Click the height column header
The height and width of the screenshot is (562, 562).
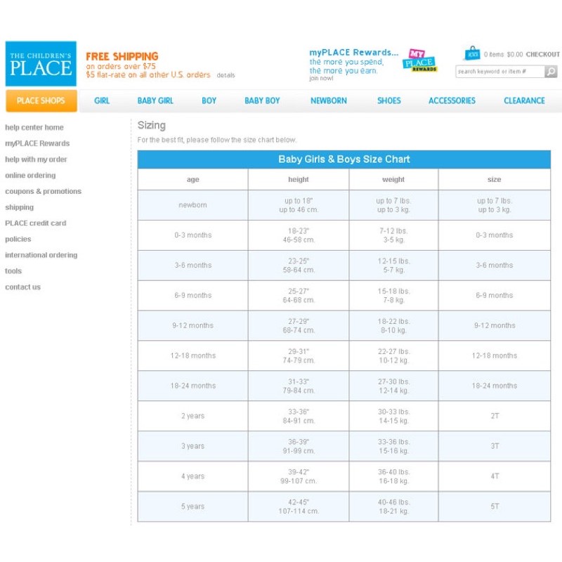pyautogui.click(x=298, y=180)
